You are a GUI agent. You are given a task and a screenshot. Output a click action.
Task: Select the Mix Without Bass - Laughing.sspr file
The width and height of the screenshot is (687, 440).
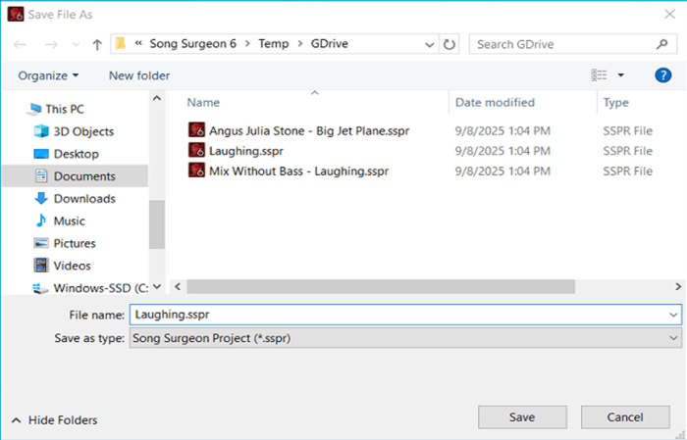coord(298,171)
